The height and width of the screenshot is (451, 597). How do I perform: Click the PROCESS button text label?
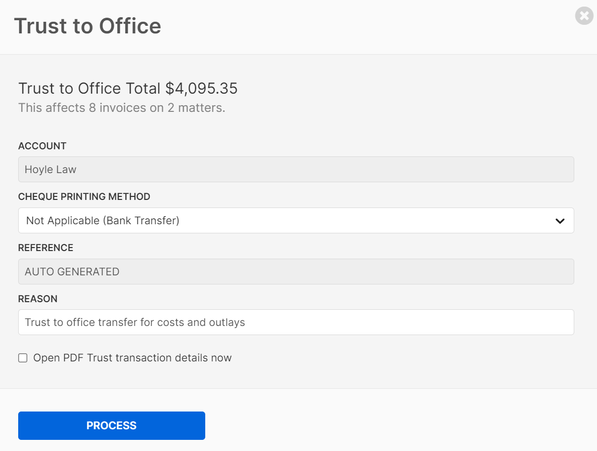click(112, 426)
